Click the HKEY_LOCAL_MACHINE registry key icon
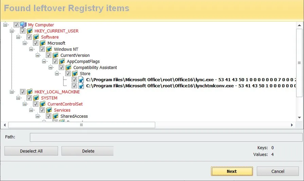Image resolution: width=304 pixels, height=181 pixels. click(x=30, y=92)
